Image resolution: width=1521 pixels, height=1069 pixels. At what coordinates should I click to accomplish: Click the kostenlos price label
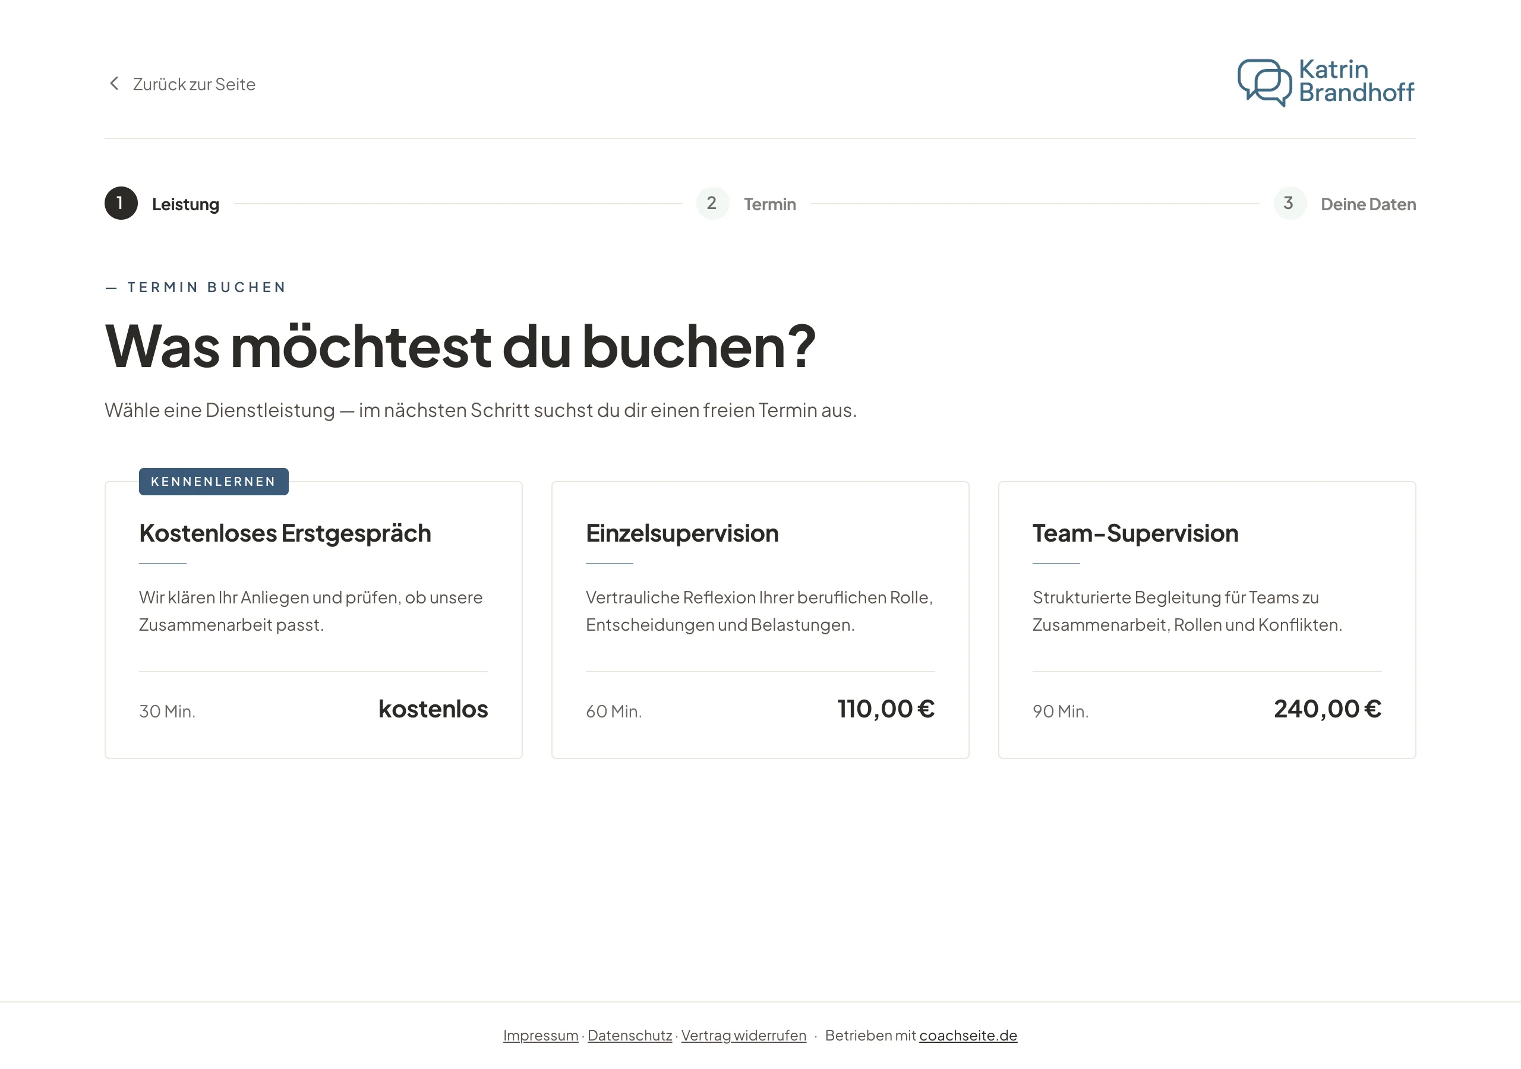coord(433,709)
